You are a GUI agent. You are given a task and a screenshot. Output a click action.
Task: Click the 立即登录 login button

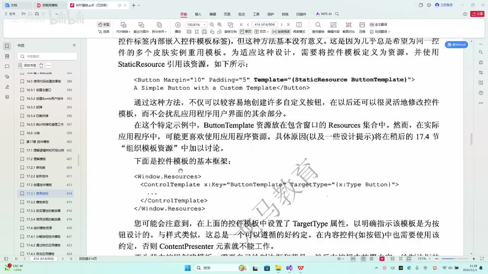[444, 5]
